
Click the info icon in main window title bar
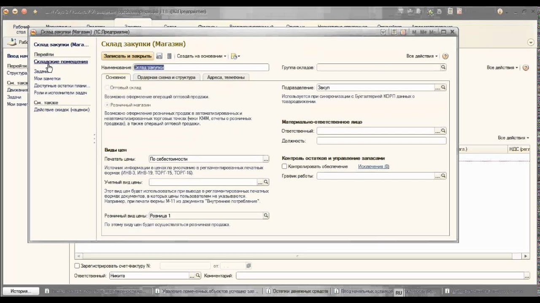pyautogui.click(x=500, y=11)
